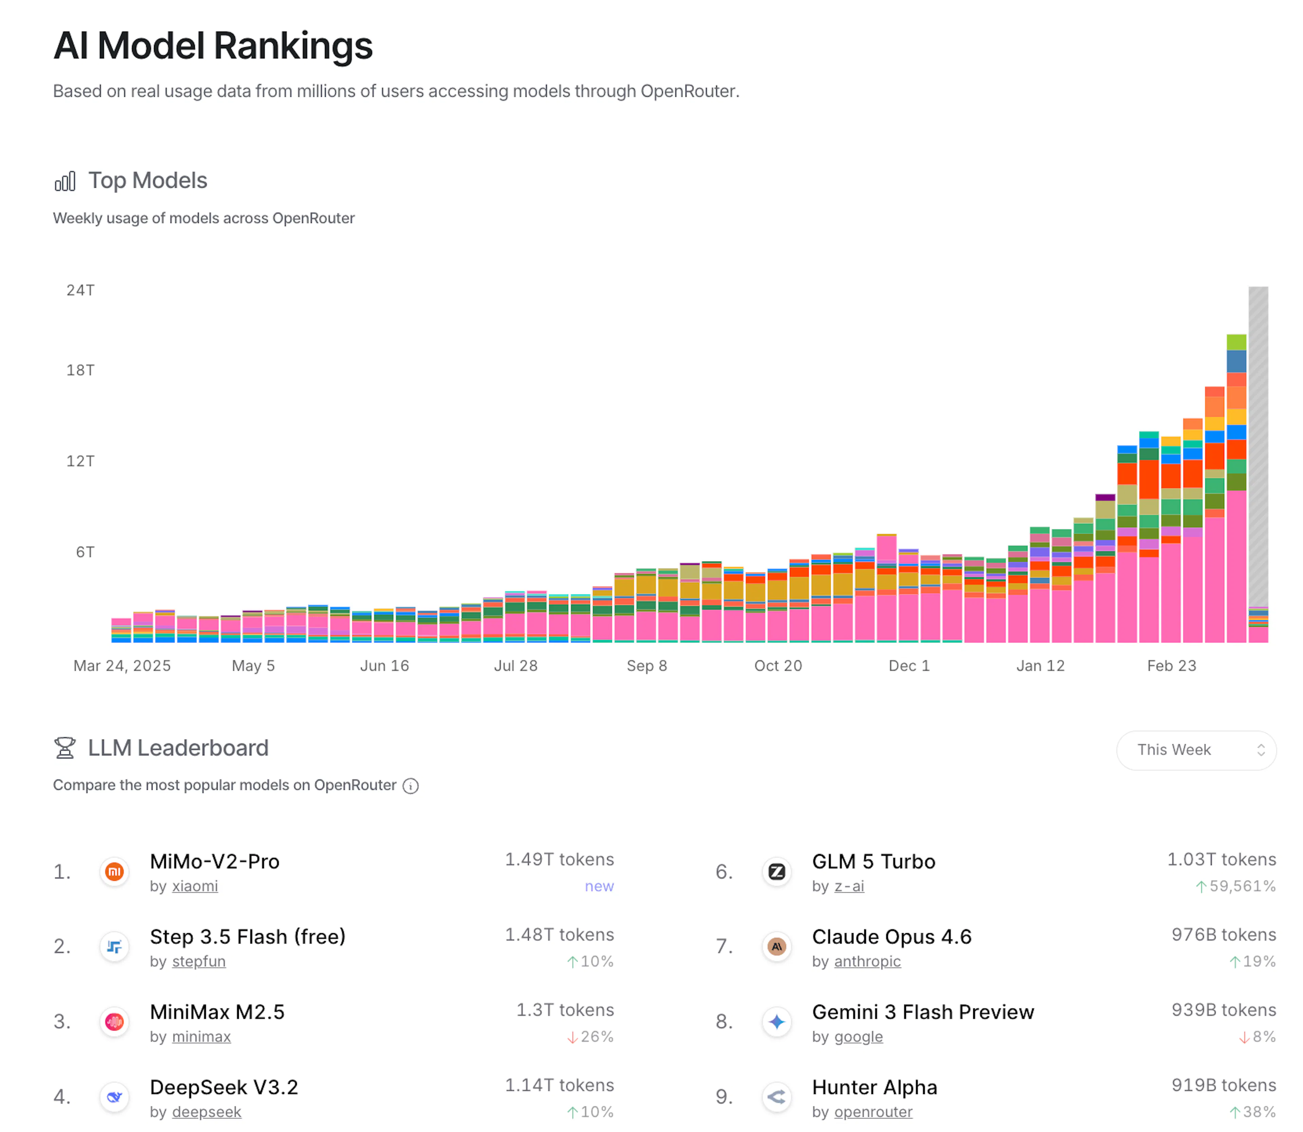
Task: Open the Gemini 3 Flash Preview model link
Action: [x=923, y=1012]
